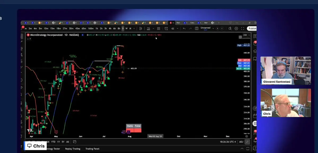
Task: Switch chart to 1h timeframe
Action: pos(97,29)
